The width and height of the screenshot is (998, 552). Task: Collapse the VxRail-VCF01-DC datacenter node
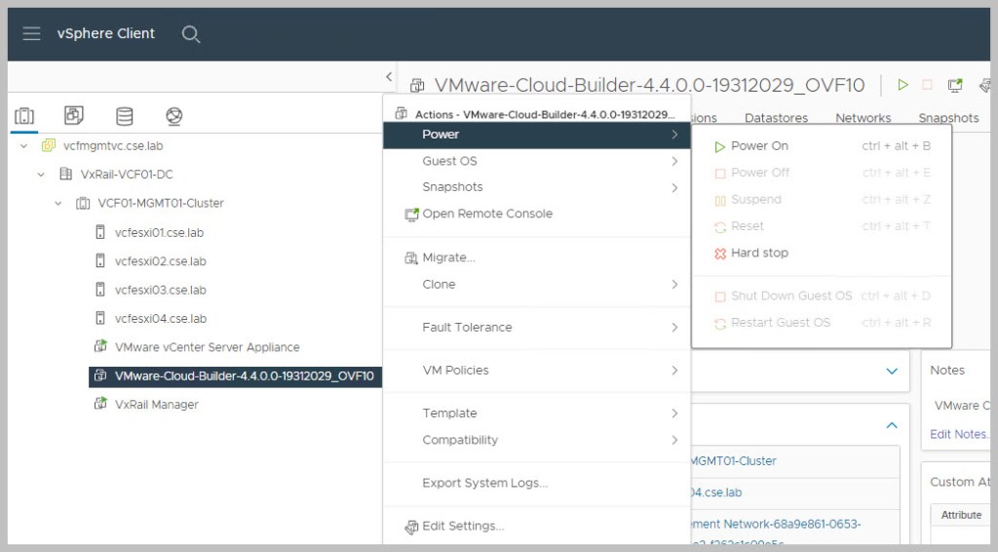(x=41, y=175)
